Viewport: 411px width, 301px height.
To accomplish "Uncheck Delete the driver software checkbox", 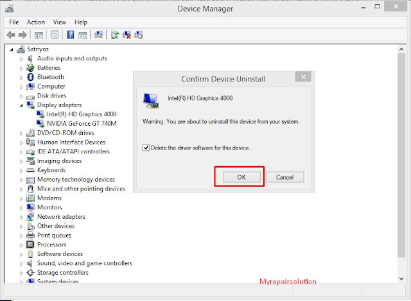I will 146,148.
